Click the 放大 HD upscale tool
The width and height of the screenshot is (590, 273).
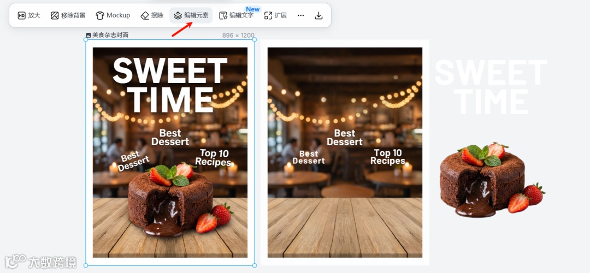tap(29, 15)
